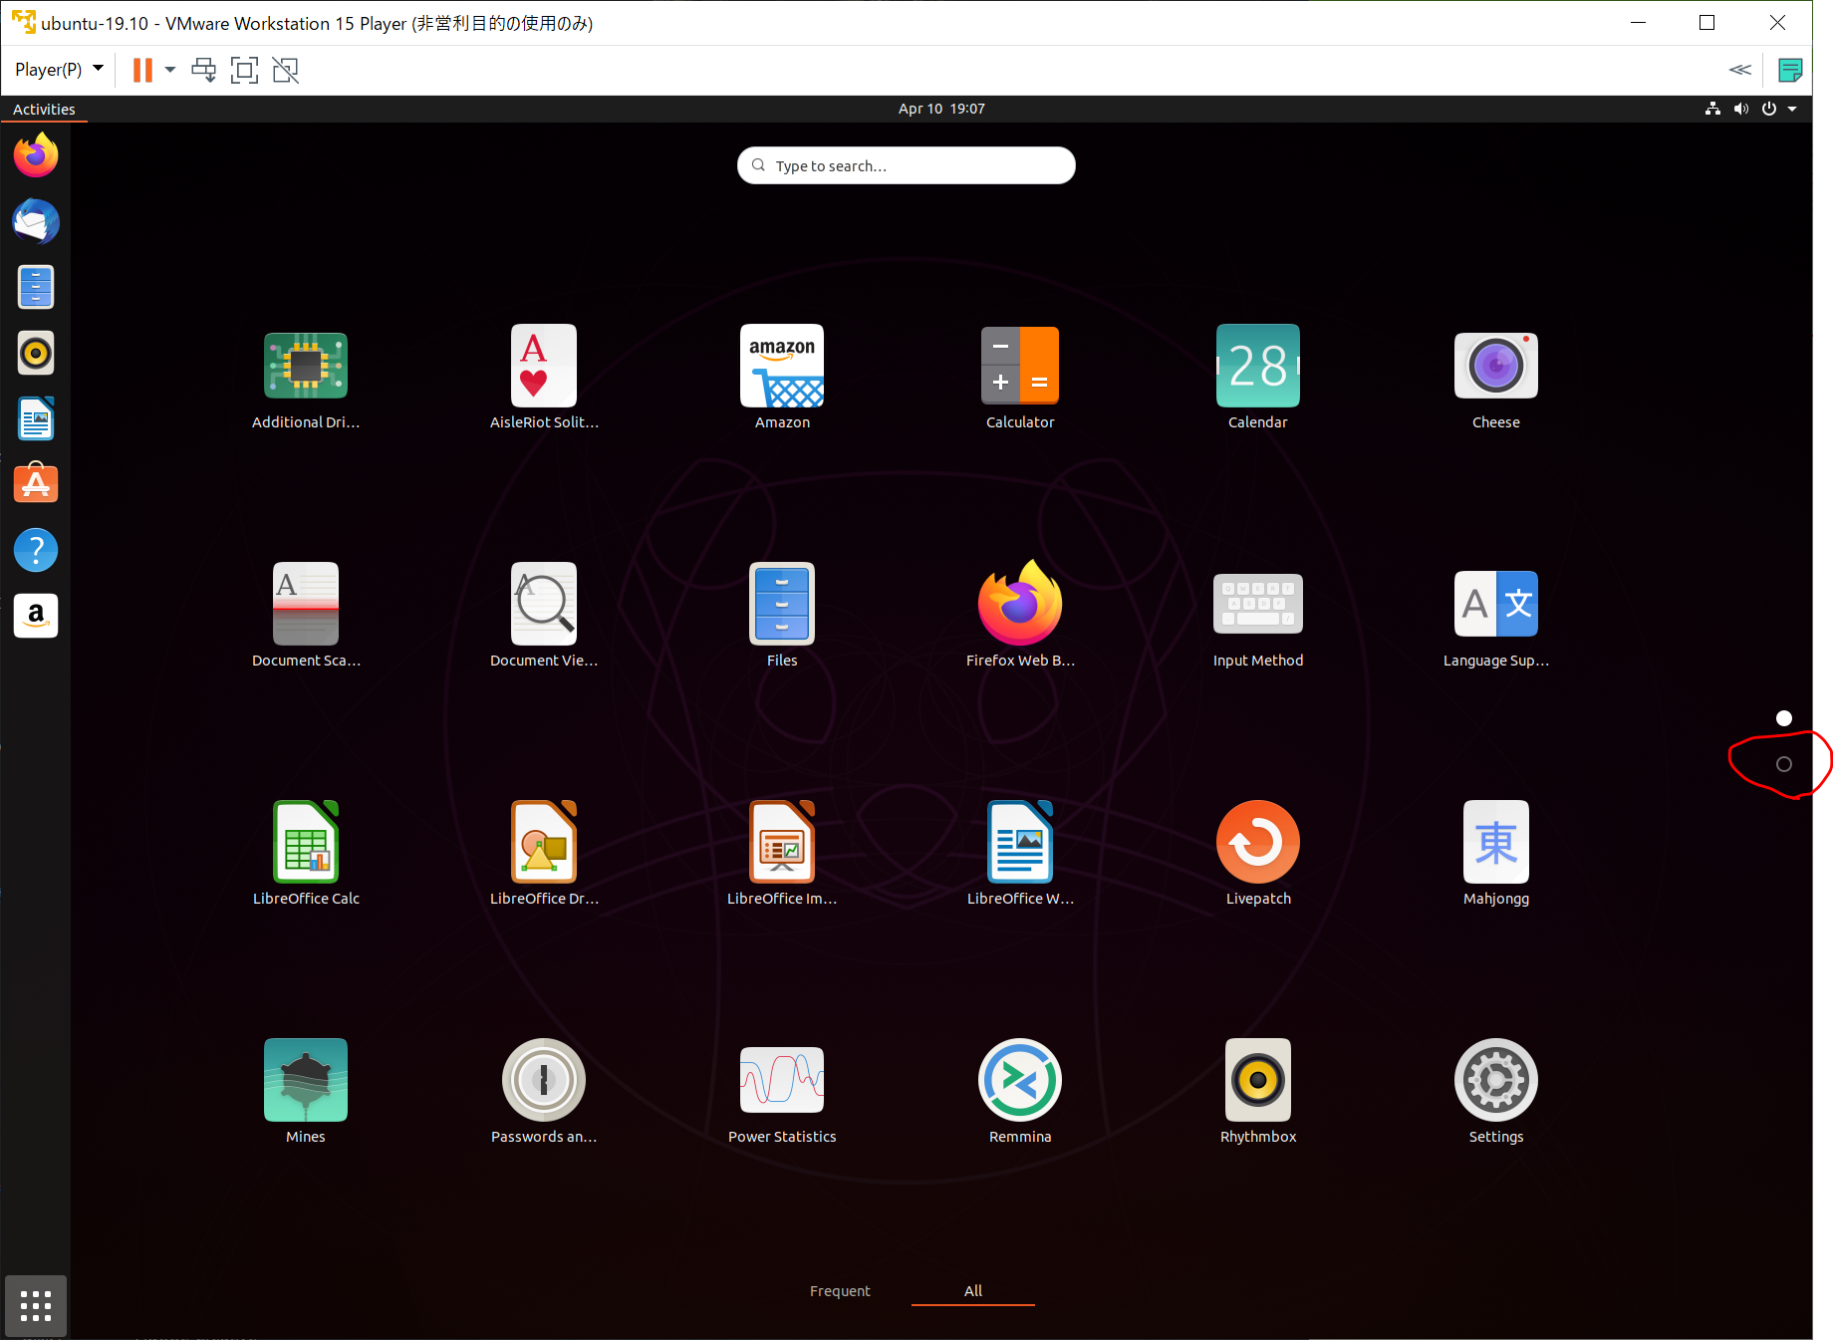The image size is (1833, 1340).
Task: Click the power icon in top bar
Action: click(1769, 109)
